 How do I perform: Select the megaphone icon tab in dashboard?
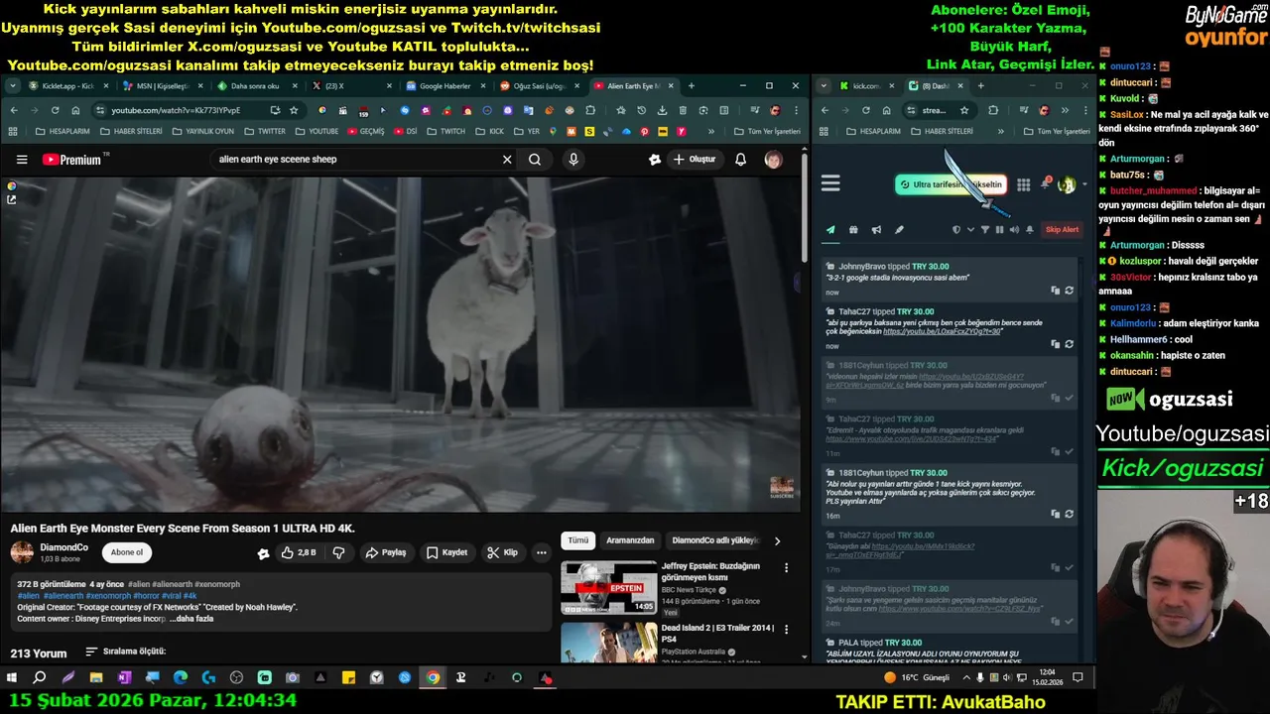click(876, 229)
